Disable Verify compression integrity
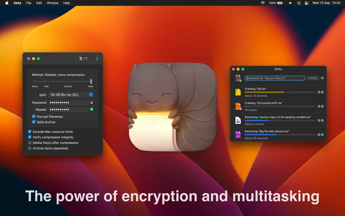This screenshot has width=345, height=216. (30, 137)
